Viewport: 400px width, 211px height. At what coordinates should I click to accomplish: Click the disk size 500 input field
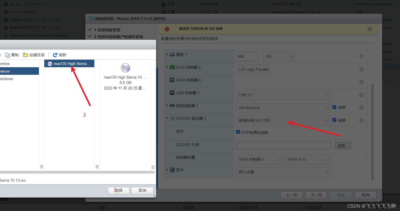(x=247, y=57)
